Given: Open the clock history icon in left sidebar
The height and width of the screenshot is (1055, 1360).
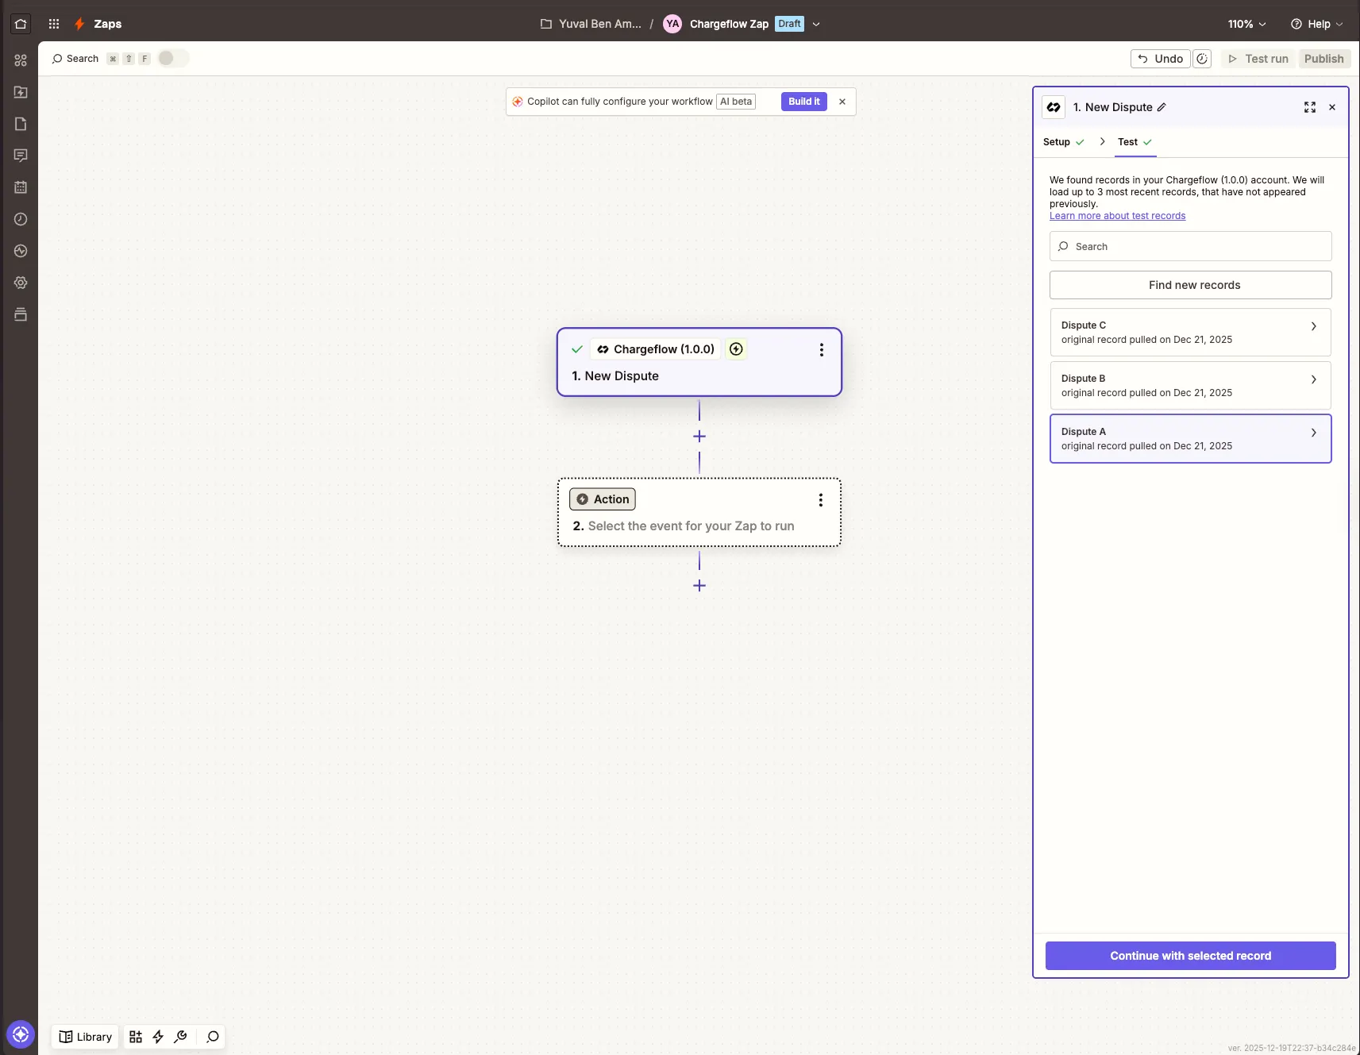Looking at the screenshot, I should (x=21, y=219).
